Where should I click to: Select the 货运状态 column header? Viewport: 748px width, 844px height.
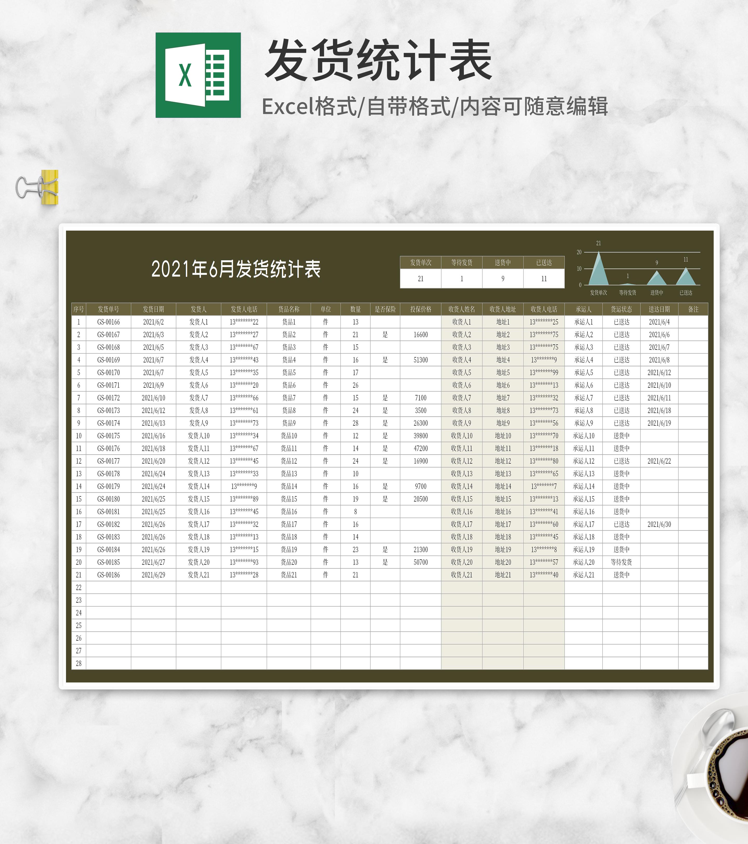click(621, 309)
